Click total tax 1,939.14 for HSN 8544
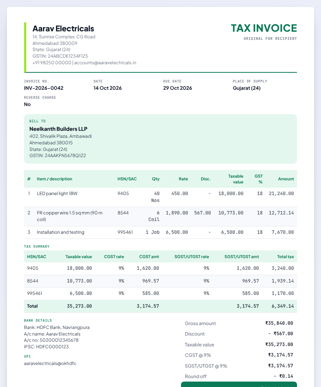This screenshot has height=387, width=321. click(x=283, y=281)
